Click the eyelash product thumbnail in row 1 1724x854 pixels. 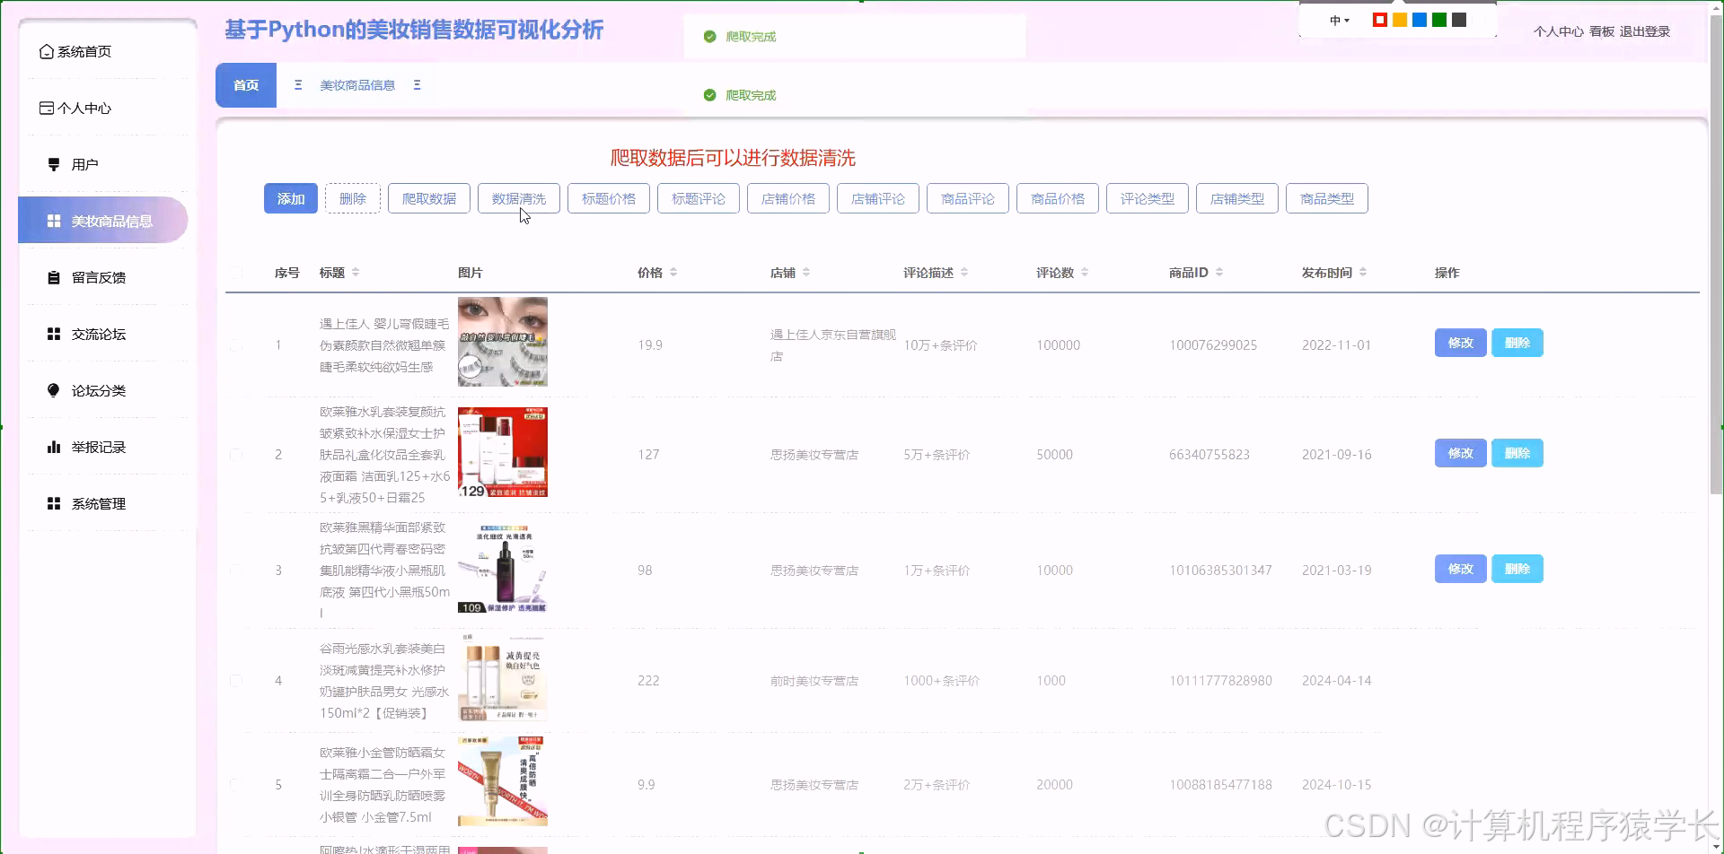click(501, 342)
